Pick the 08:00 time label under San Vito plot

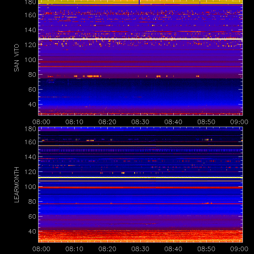click(41, 122)
